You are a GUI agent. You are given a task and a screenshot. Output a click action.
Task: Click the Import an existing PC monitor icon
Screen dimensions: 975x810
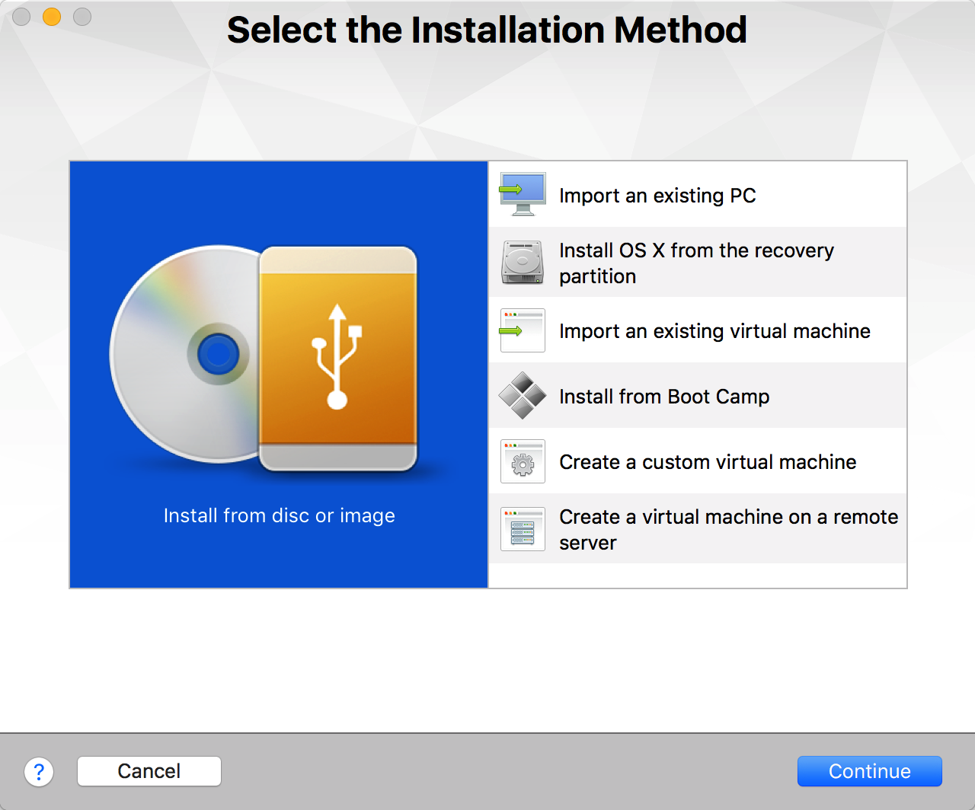(x=523, y=195)
